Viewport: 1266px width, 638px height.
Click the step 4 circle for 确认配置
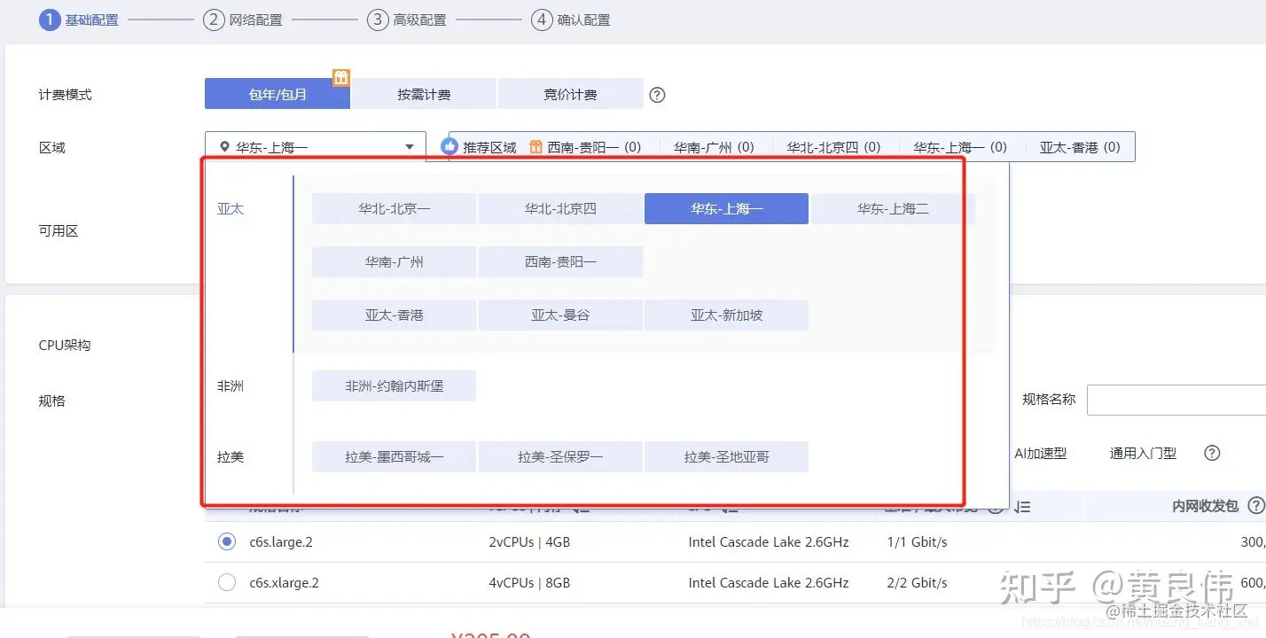pos(542,19)
